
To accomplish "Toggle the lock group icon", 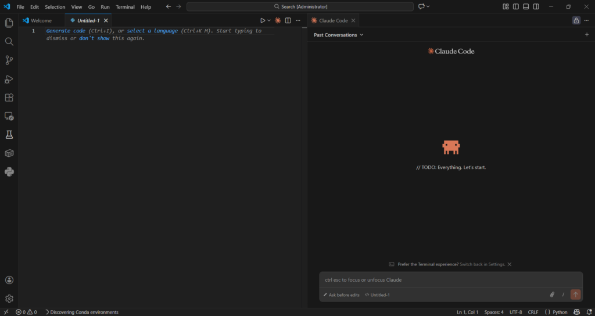I will [x=576, y=20].
